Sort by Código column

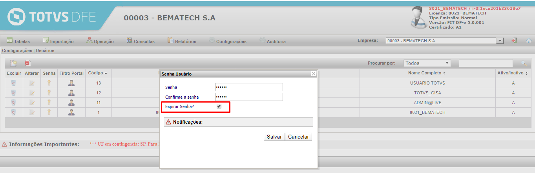(x=97, y=73)
